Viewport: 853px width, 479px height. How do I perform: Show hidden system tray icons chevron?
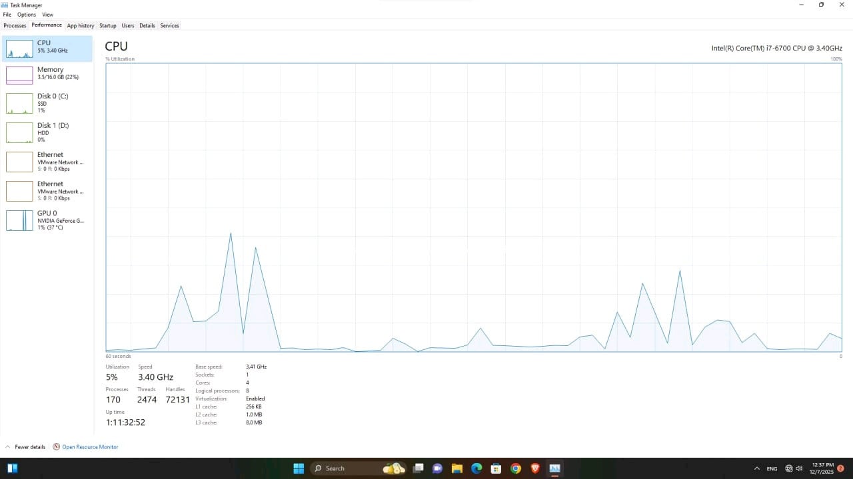756,468
